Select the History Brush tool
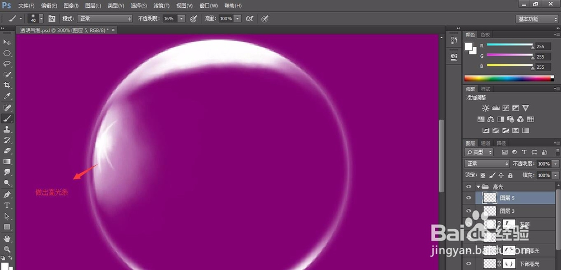This screenshot has width=561, height=270. coord(7,139)
